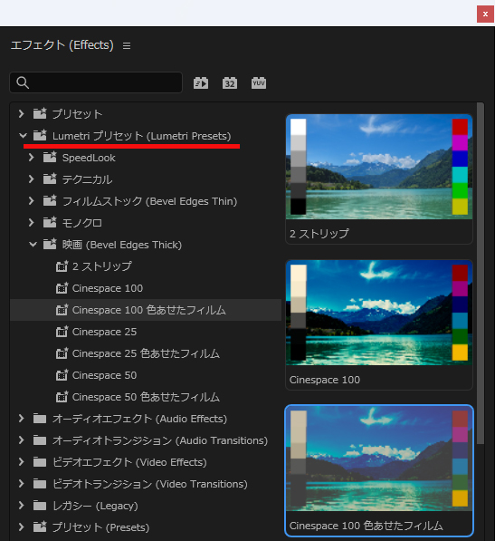495x541 pixels.
Task: Expand the Video Transitions folder
Action: pyautogui.click(x=22, y=483)
